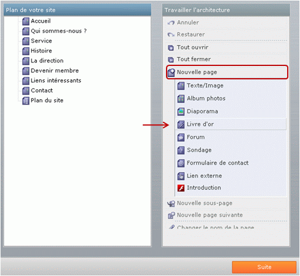This screenshot has height=276, width=300.
Task: Click the orange Suite button
Action: pos(264,267)
